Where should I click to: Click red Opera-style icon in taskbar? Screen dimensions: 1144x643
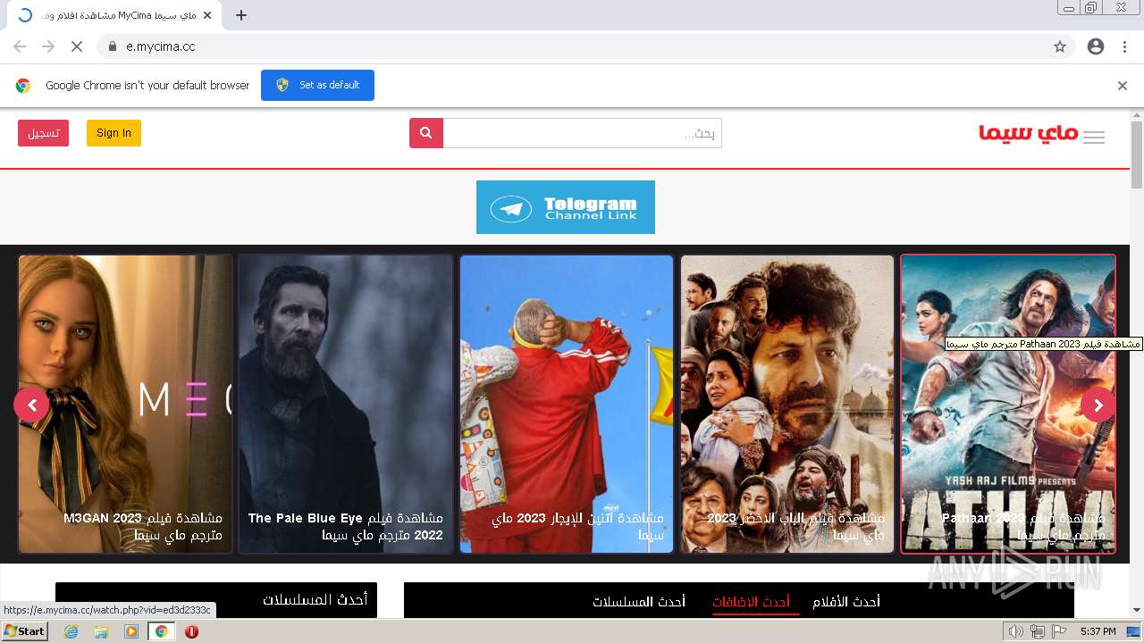[x=191, y=631]
